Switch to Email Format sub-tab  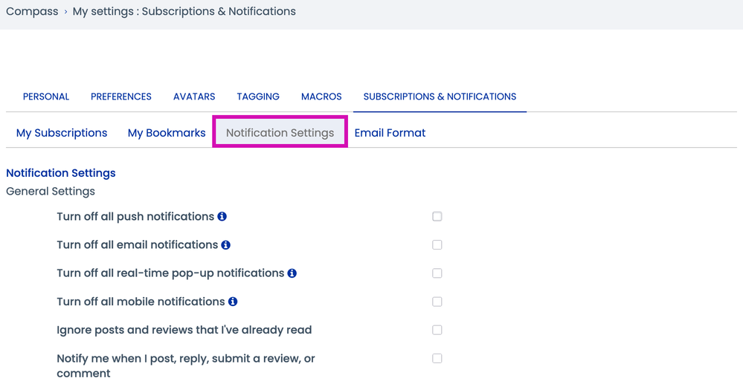tap(390, 133)
